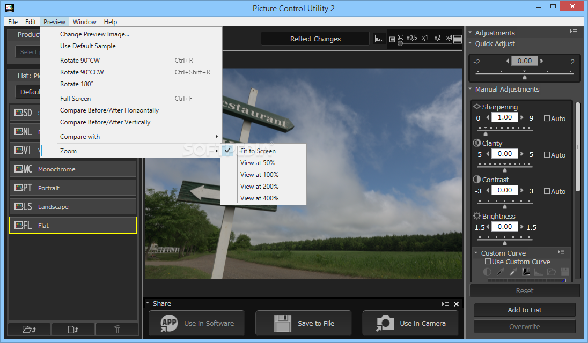
Task: Select the white point eyedropper tool
Action: pos(513,272)
